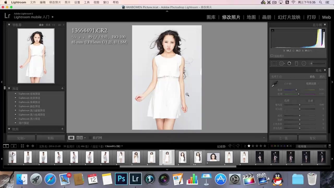The image size is (334, 188).
Task: Select the Red Eye Correction tool
Action: (289, 63)
